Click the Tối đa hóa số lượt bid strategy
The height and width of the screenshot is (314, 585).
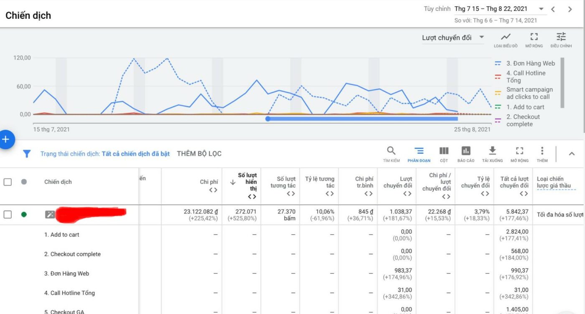point(560,214)
